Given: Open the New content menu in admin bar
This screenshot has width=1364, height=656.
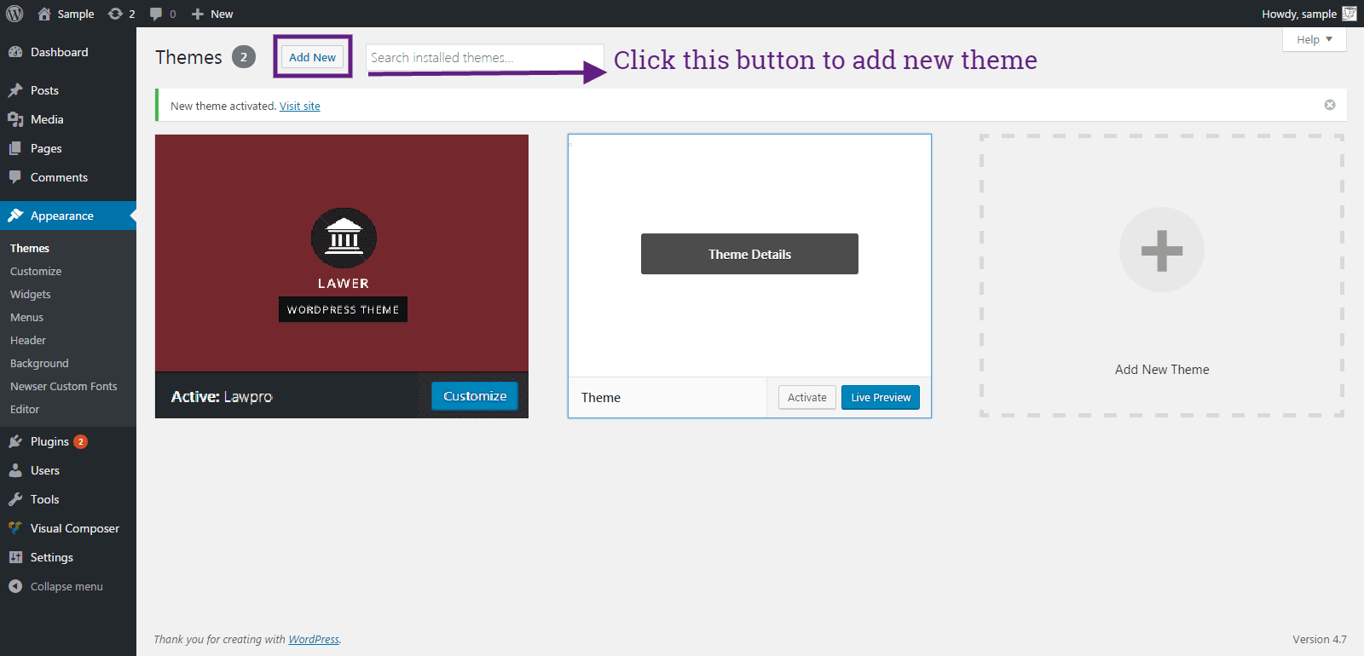Looking at the screenshot, I should [x=213, y=14].
